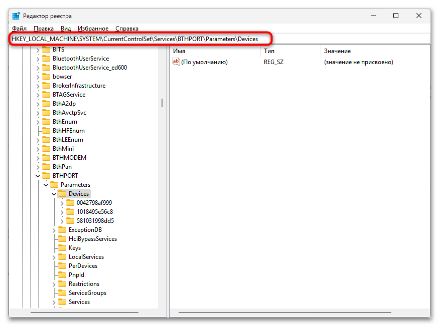This screenshot has width=439, height=326.
Task: Expand the Restrictions key
Action: 54,284
